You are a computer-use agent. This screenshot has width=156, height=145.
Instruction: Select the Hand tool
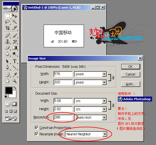coord(7,81)
